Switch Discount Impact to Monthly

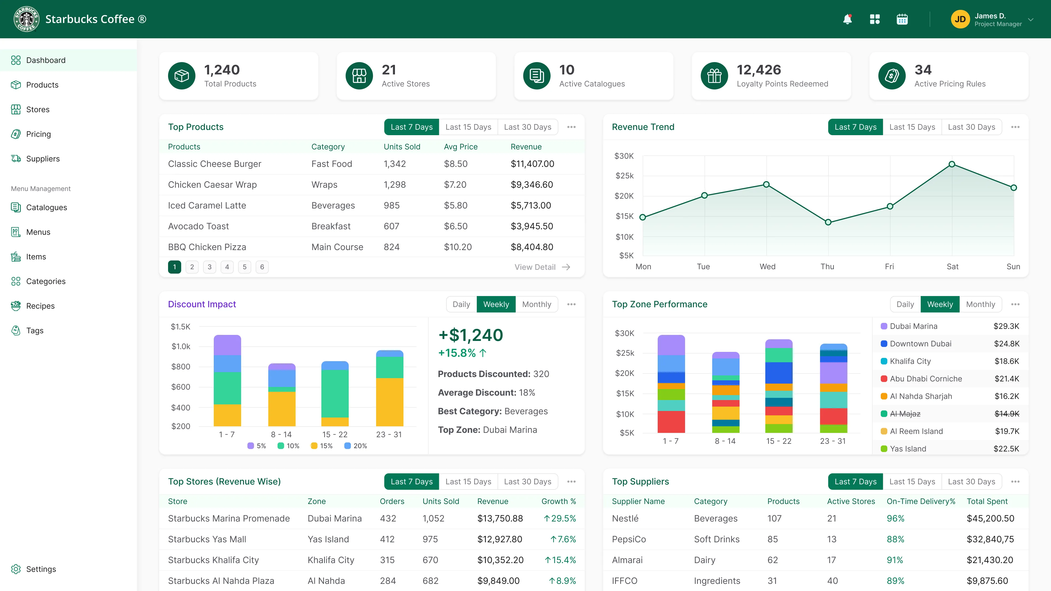536,304
